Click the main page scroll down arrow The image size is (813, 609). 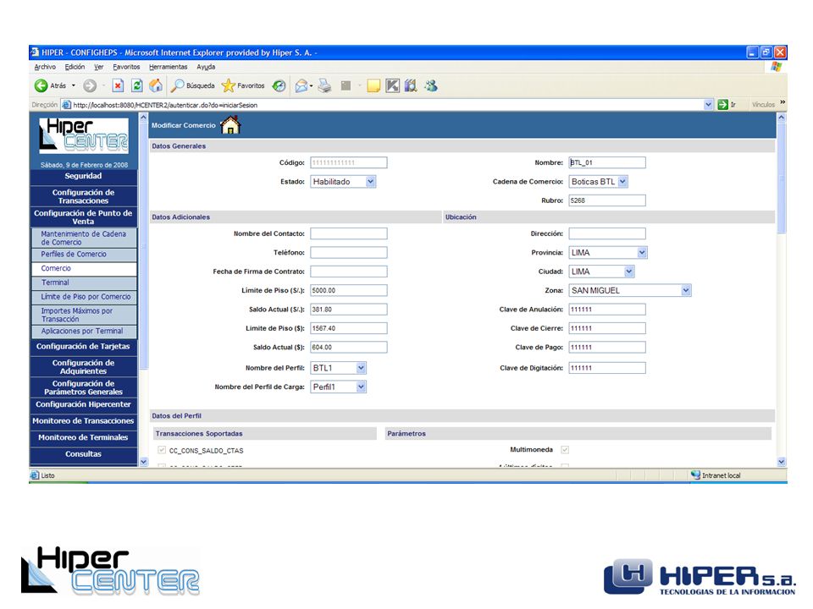click(782, 462)
